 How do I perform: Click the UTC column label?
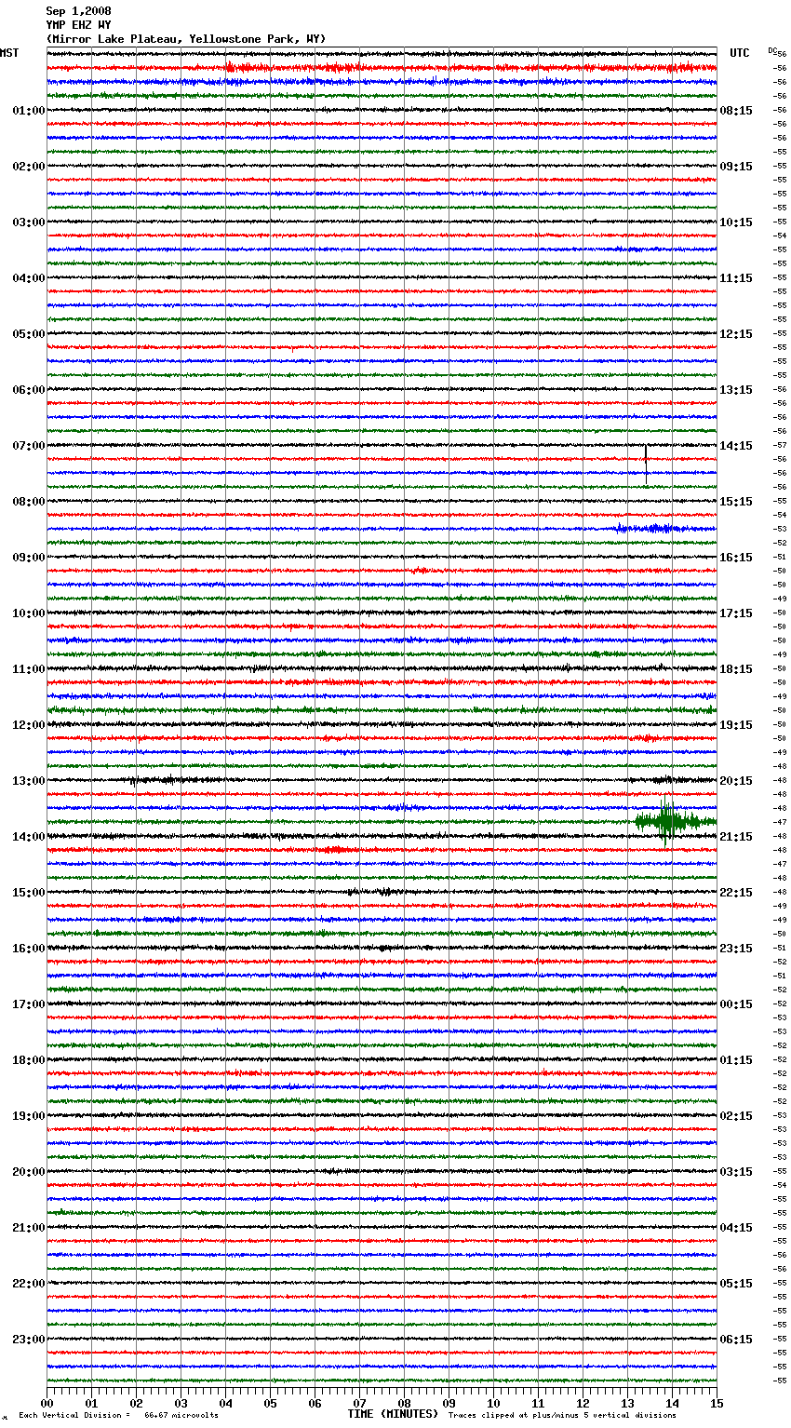(739, 53)
